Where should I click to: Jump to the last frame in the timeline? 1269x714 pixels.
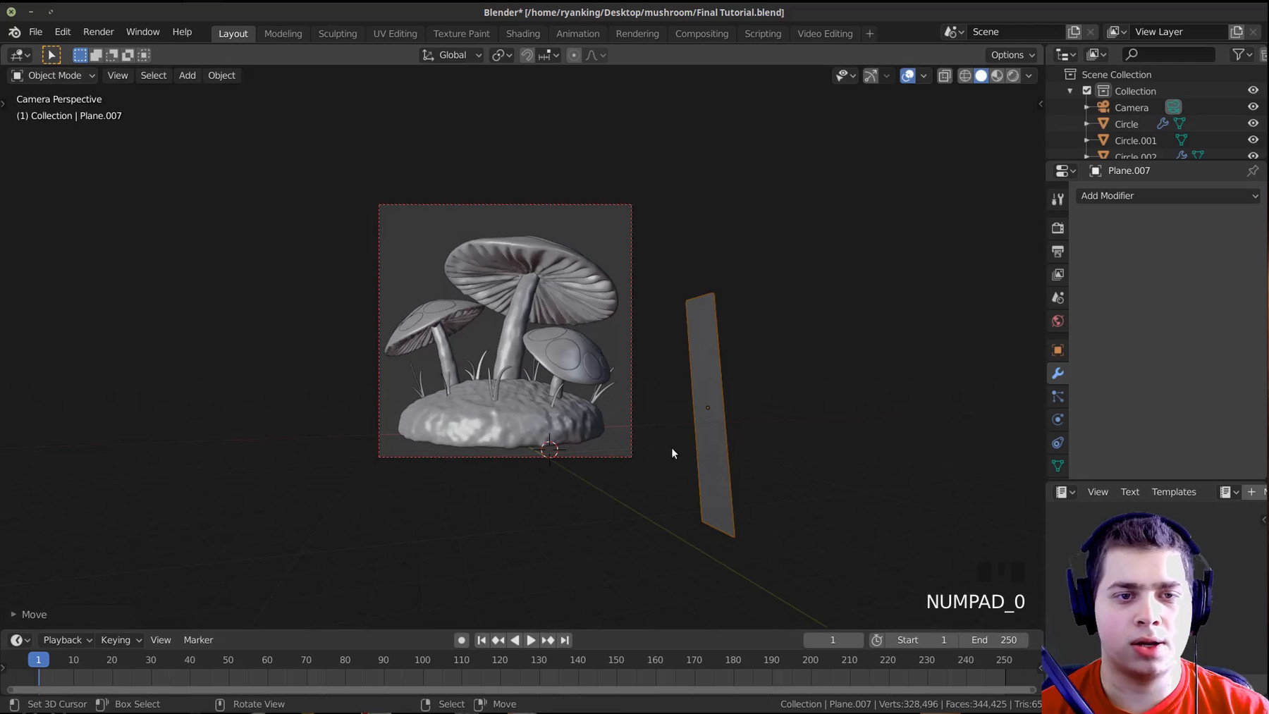pos(565,640)
